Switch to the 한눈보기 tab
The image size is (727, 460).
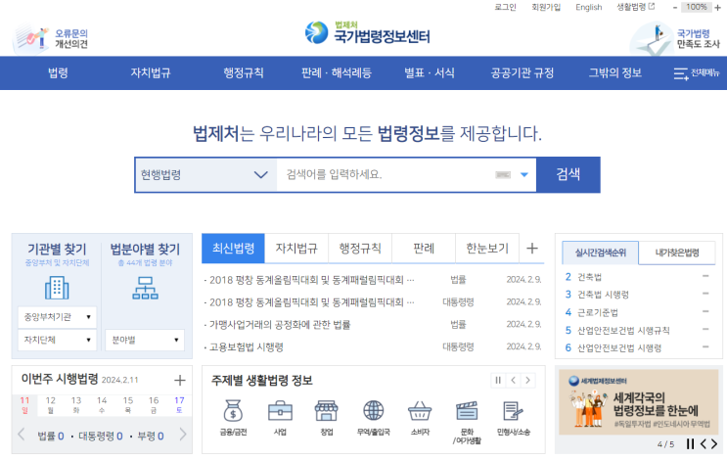487,248
